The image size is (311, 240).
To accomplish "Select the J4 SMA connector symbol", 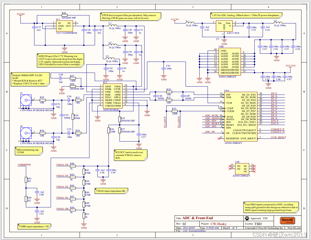I will point(26,133).
